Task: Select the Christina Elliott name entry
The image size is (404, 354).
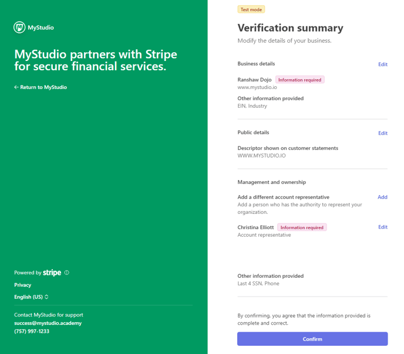Action: pos(255,227)
